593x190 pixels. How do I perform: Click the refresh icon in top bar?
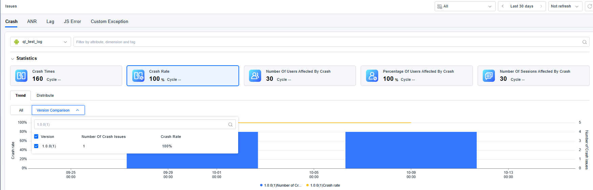[589, 6]
